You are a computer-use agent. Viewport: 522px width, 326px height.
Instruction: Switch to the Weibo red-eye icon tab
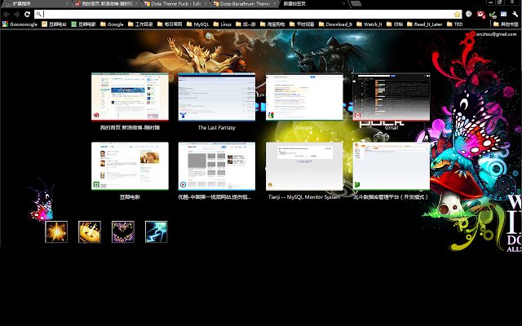107,3
